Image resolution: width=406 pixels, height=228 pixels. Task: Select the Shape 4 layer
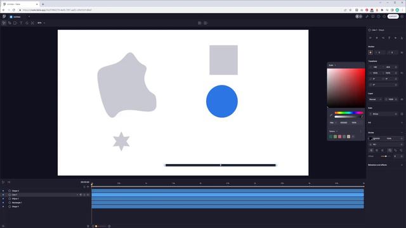(x=15, y=191)
